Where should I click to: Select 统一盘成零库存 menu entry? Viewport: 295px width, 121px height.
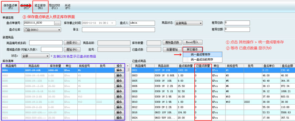203,54
